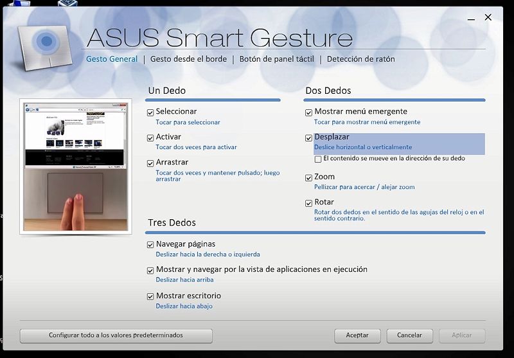This screenshot has height=358, width=514.
Task: Toggle Mostrar y navegar por la vista de aplicaciones checkbox
Action: pyautogui.click(x=150, y=271)
